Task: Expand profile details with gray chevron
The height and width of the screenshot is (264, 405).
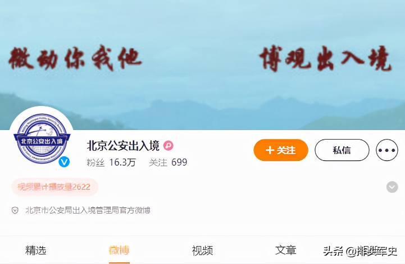Action: click(x=392, y=187)
